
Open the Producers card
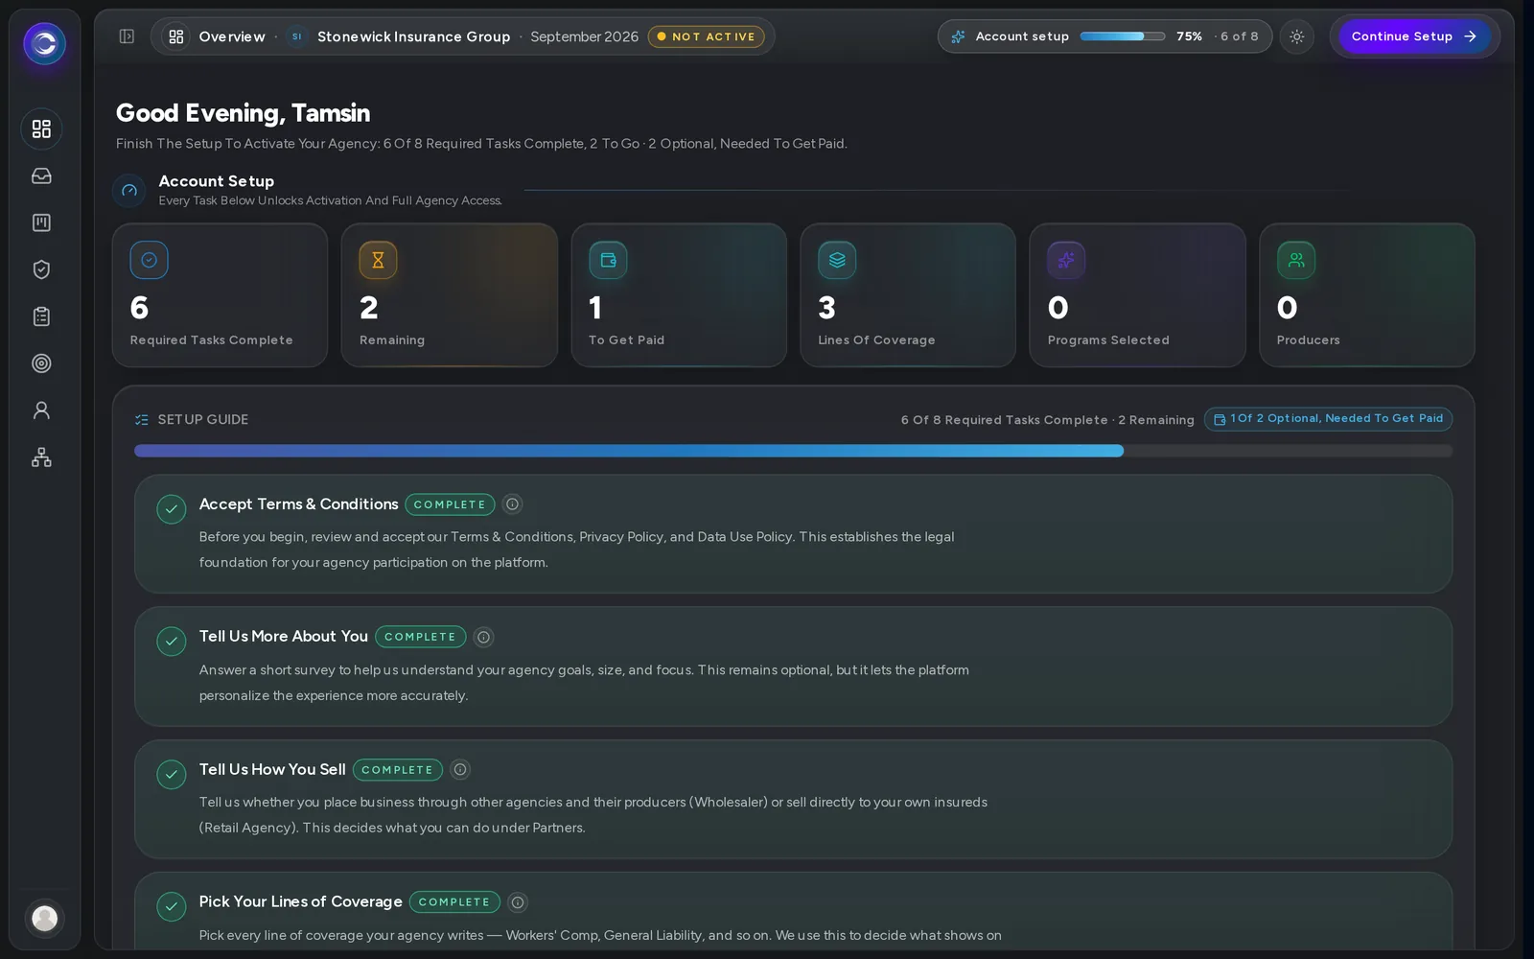[x=1367, y=295]
